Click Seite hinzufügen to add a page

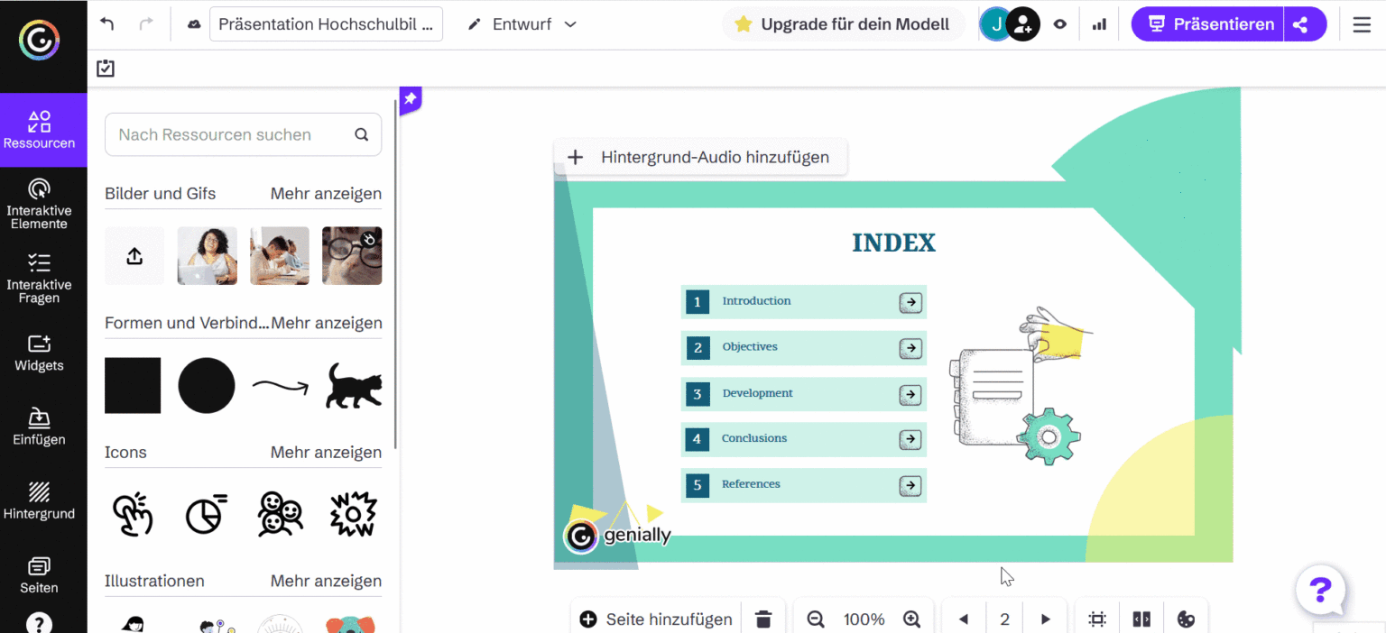[654, 619]
